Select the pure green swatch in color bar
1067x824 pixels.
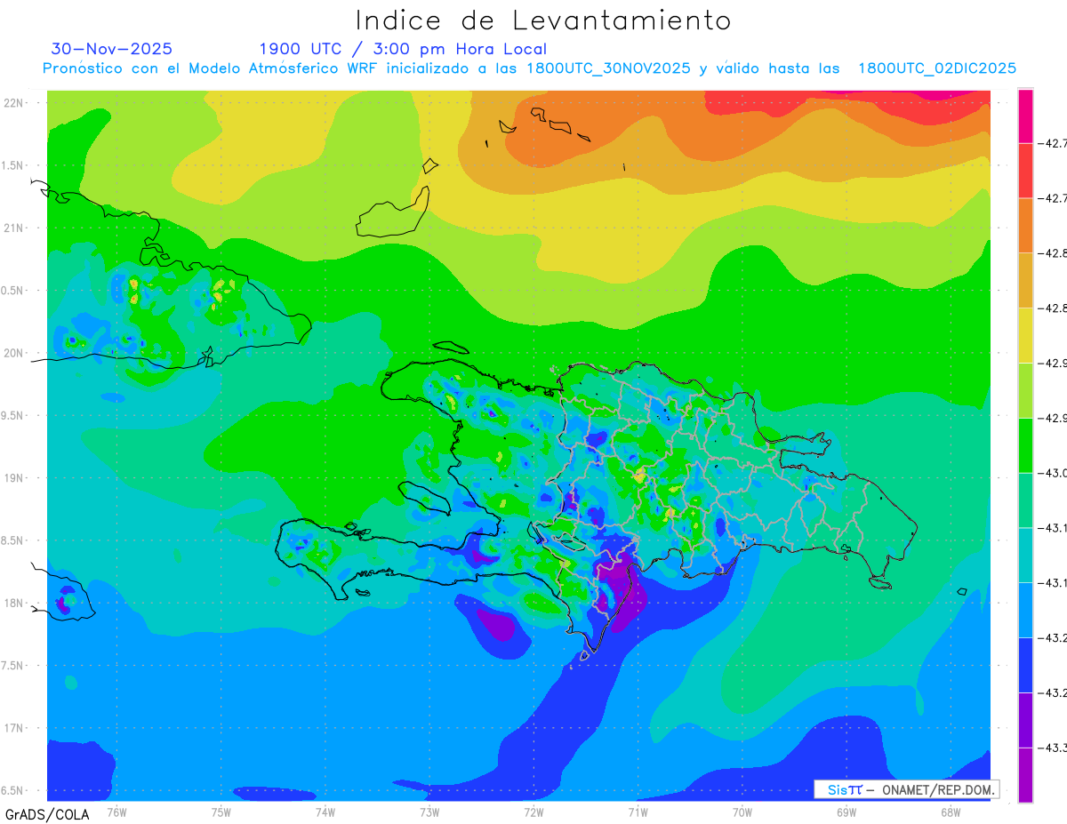1026,445
